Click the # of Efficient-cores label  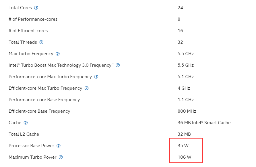(28, 30)
